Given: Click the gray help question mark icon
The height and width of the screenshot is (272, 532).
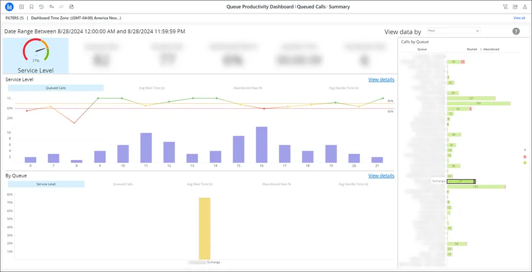Looking at the screenshot, I should [516, 31].
